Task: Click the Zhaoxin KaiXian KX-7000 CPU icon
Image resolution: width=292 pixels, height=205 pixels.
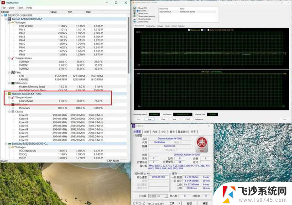Action: (x=9, y=94)
